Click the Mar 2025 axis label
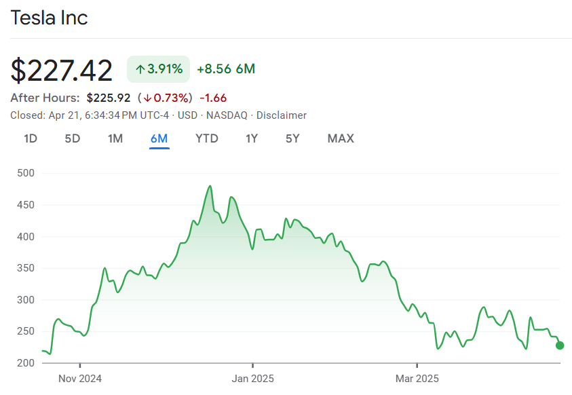 417,379
